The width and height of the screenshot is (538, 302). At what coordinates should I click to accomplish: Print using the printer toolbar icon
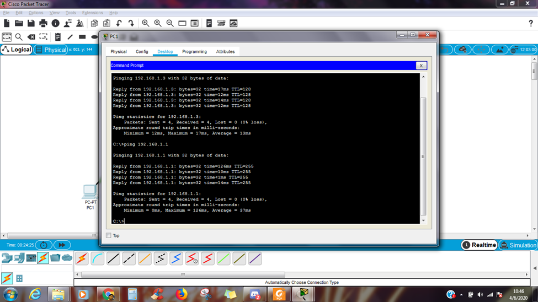point(43,23)
